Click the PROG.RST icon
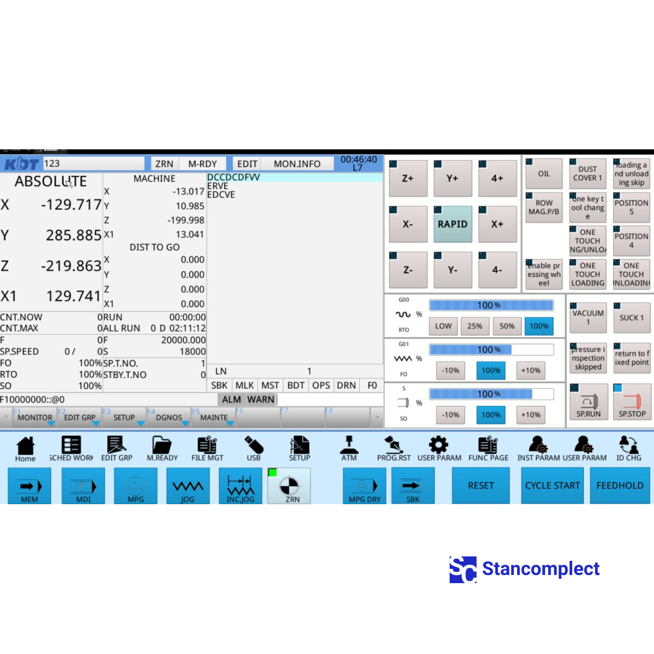 click(x=393, y=449)
